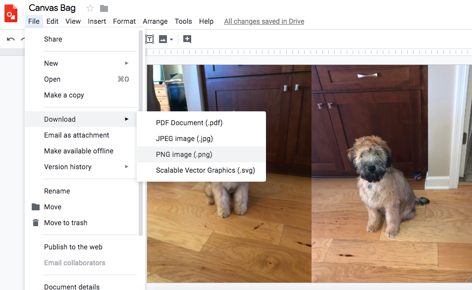Choose PNG image (.png) download option

click(x=184, y=154)
